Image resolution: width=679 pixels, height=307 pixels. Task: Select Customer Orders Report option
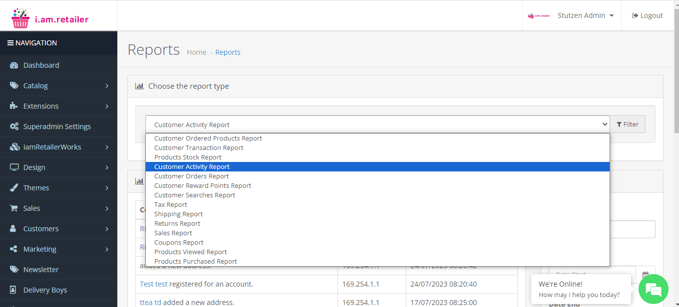point(377,176)
